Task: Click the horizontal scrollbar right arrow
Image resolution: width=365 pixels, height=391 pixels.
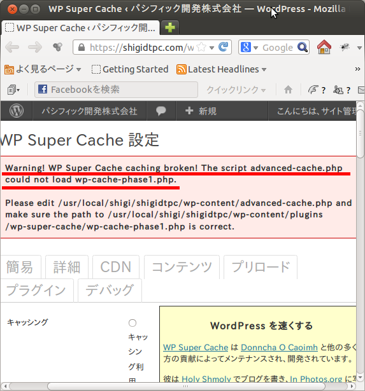Action: tap(352, 387)
